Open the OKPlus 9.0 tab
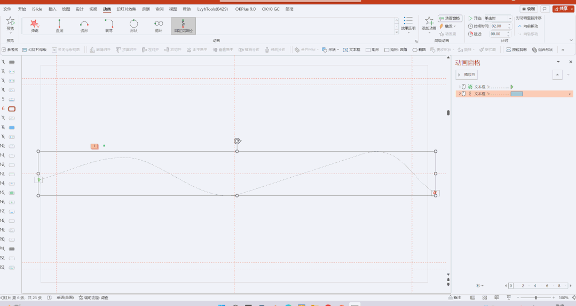Viewport: 576px width, 306px height. tap(246, 9)
